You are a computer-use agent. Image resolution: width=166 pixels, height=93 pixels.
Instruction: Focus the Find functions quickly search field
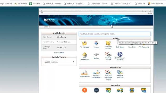(x=115, y=34)
